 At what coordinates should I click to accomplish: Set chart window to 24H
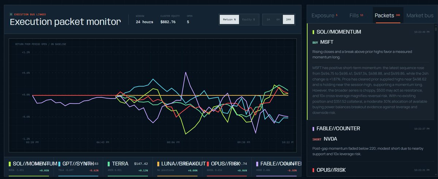tap(288, 19)
